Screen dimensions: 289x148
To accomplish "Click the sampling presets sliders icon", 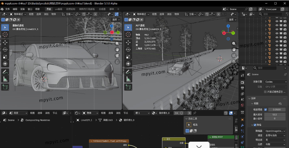I will coord(280,104).
